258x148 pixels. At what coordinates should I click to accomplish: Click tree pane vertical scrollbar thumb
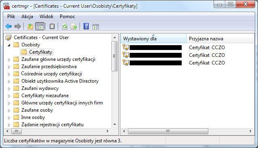point(115,56)
